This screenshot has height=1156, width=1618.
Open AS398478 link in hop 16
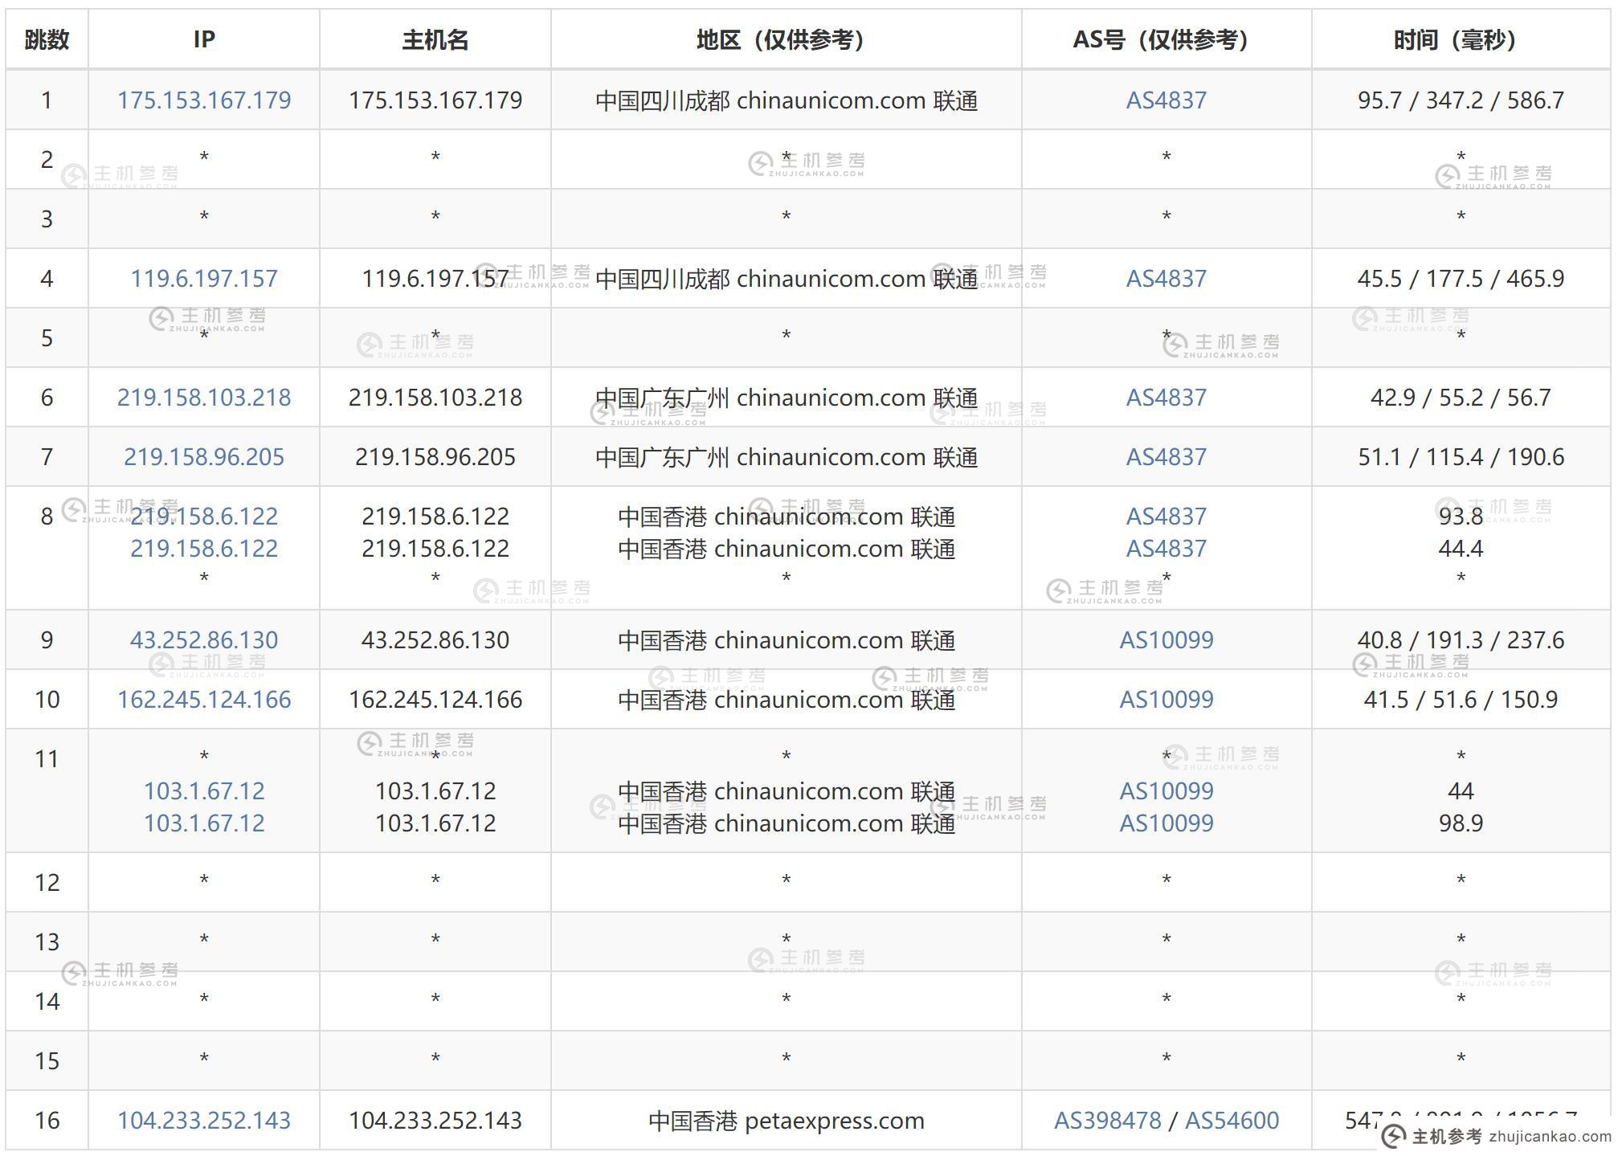pos(1108,1121)
